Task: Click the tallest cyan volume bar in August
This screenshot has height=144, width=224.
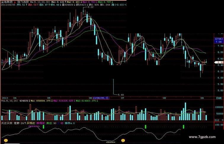Action: [185, 111]
